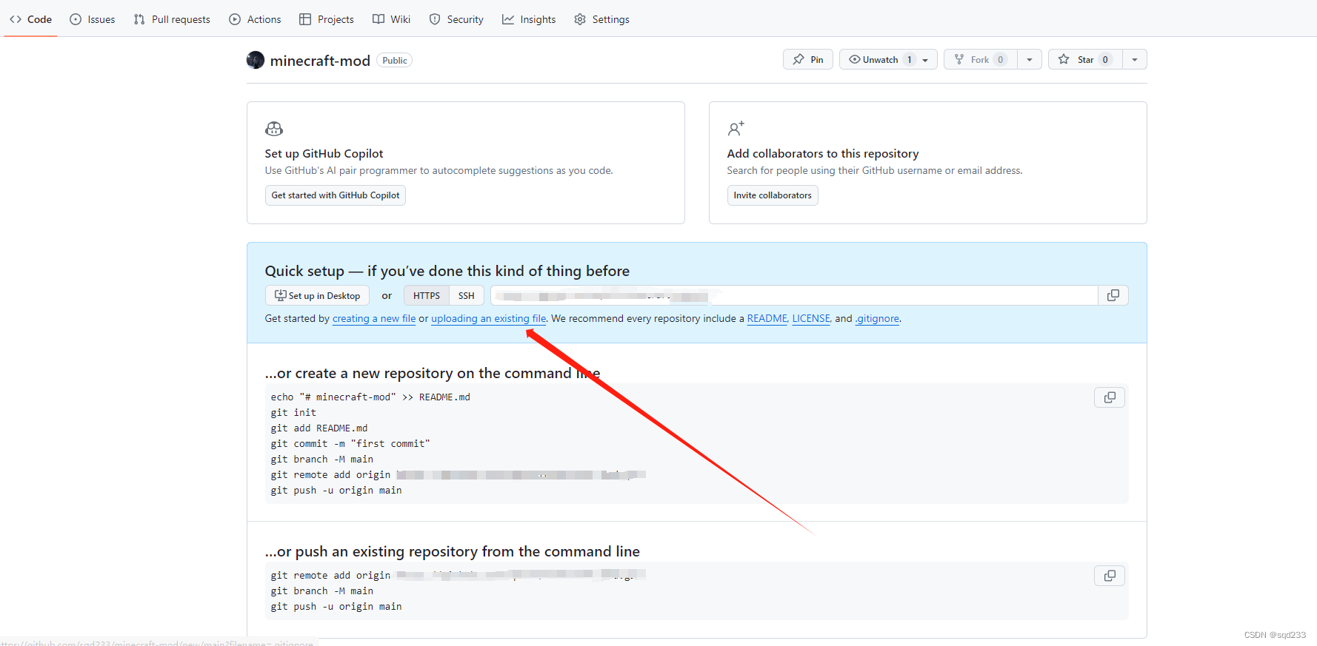Open the Security tab
Screen dimensions: 1317x646
coord(456,19)
